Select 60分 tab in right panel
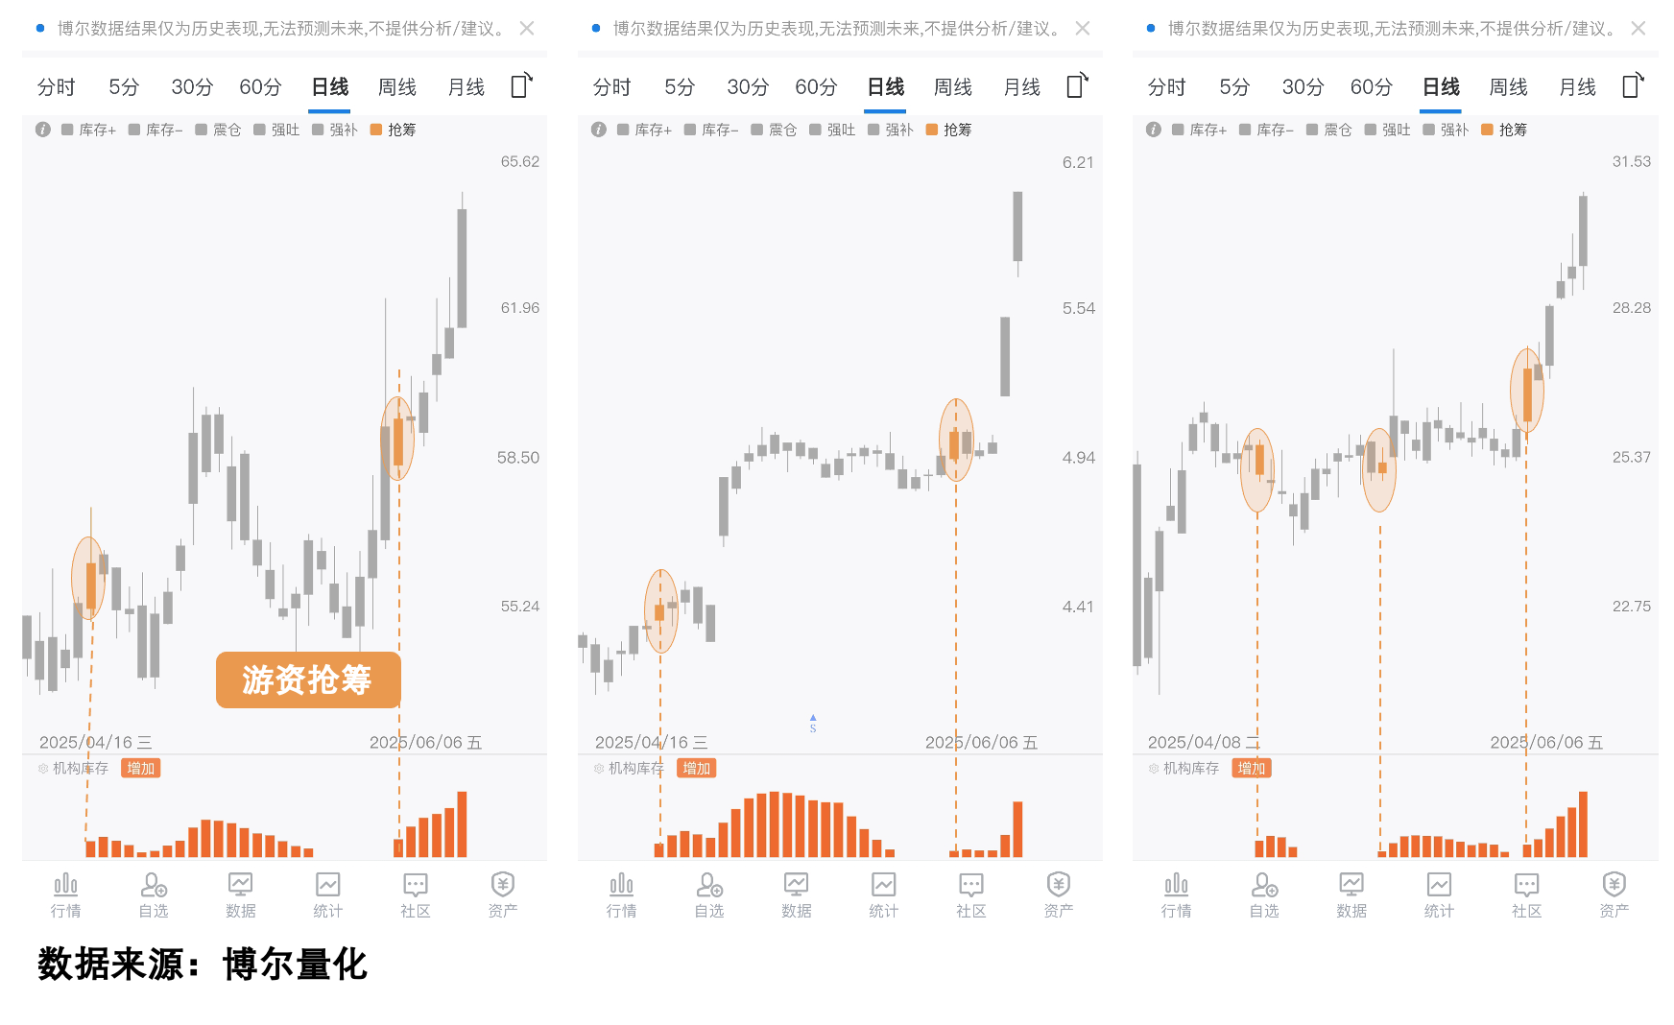1674x1025 pixels. [1371, 87]
